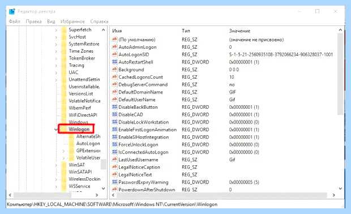This screenshot has width=351, height=214.
Task: Click the tree pane horizontal scroll right arrow
Action: pyautogui.click(x=97, y=195)
